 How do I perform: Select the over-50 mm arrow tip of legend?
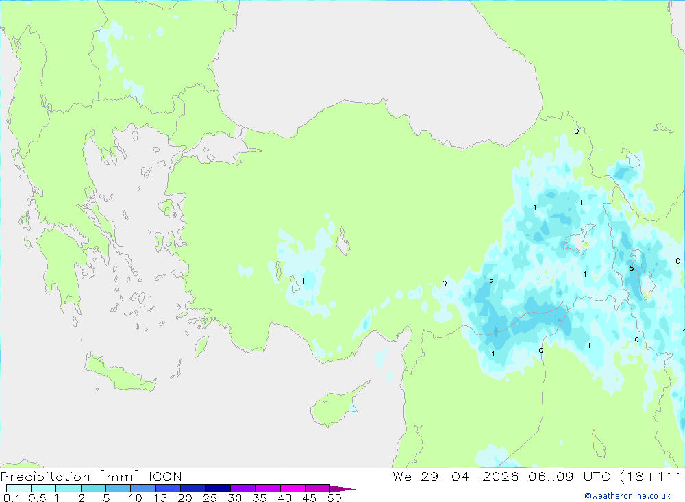pos(342,488)
